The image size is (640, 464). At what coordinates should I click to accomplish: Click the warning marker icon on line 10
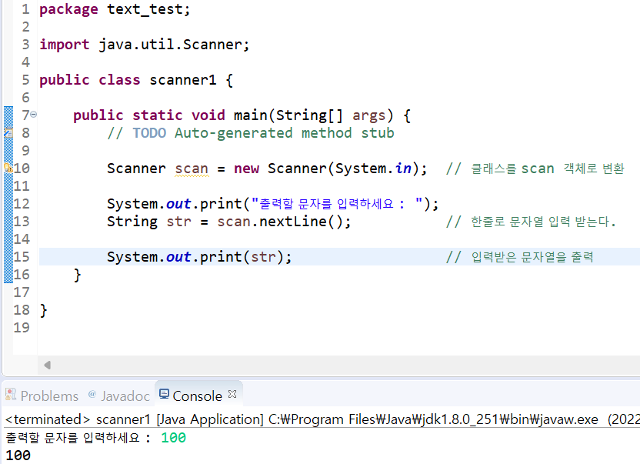pos(8,168)
